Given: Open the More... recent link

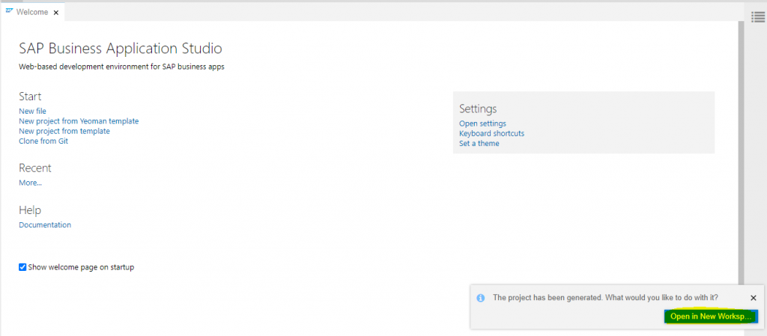Looking at the screenshot, I should (x=30, y=183).
